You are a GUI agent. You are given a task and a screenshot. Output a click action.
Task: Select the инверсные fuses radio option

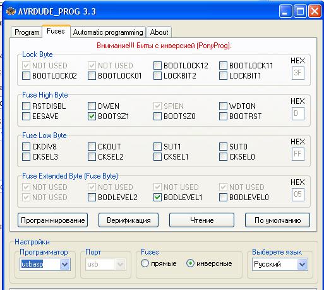(190, 263)
